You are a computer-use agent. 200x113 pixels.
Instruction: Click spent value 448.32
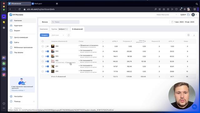(x=129, y=72)
